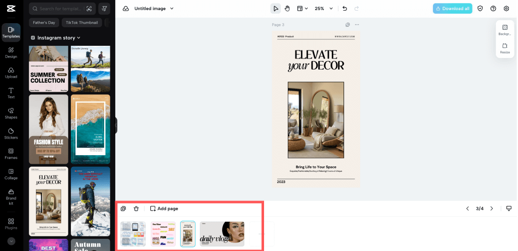Add a new blank page placeholder
Image resolution: width=518 pixels, height=251 pixels.
tap(262, 234)
